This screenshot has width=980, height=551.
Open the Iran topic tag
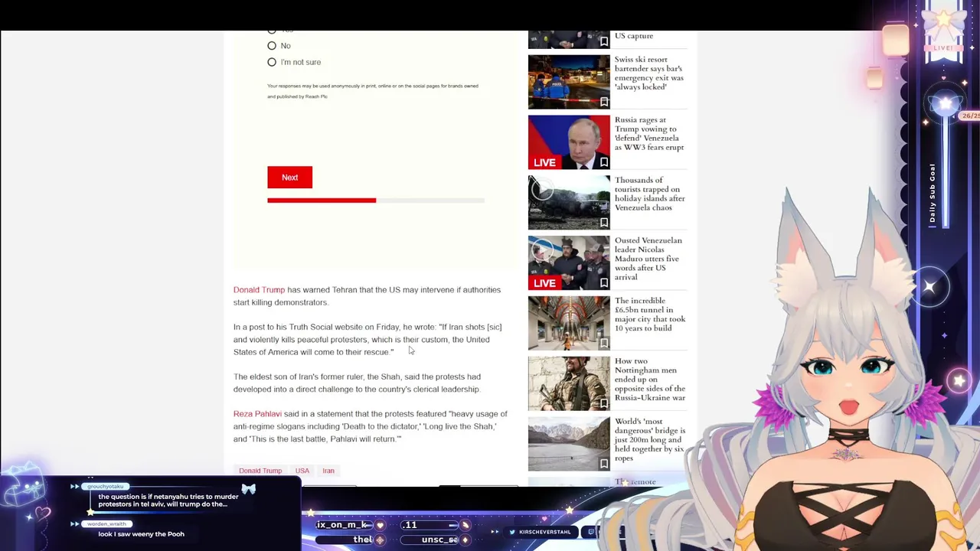tap(328, 471)
